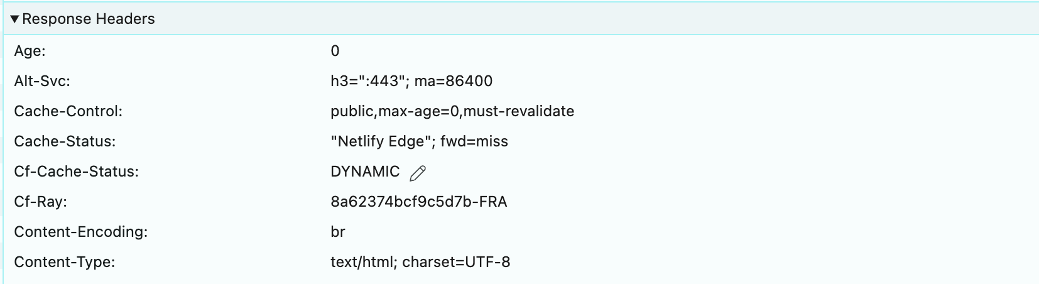Select the Alt-Svc header name
This screenshot has width=1039, height=284.
tap(42, 81)
